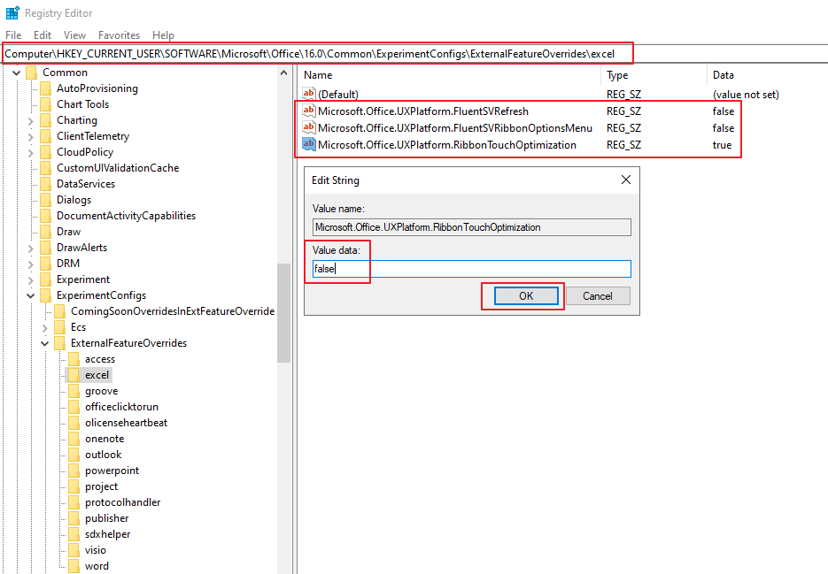Screen dimensions: 828x574
Task: Expand the DrawAlerts key
Action: click(x=31, y=248)
